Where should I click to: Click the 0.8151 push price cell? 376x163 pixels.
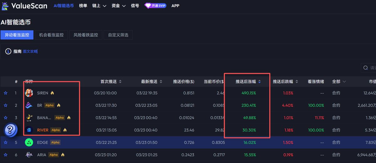[188, 93]
